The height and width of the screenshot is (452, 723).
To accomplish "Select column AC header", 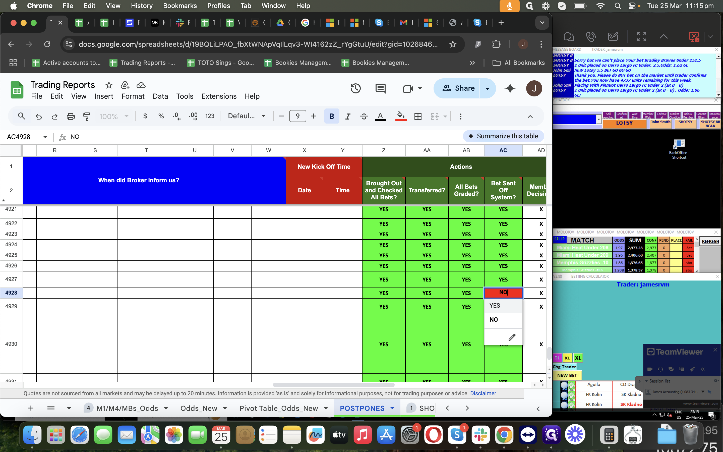I will (x=503, y=150).
